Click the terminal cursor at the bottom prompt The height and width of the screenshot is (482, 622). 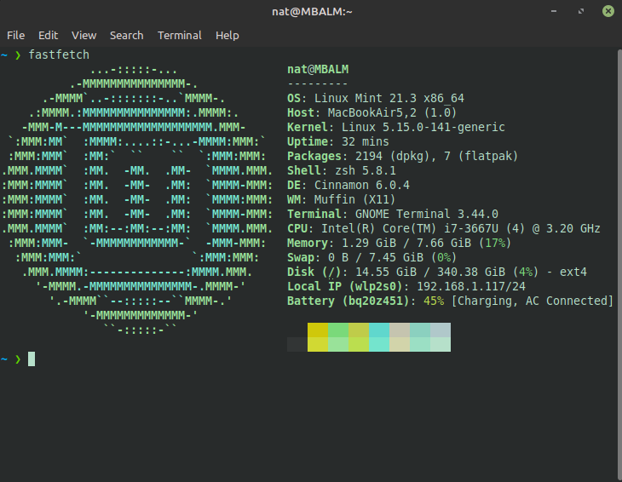point(32,359)
